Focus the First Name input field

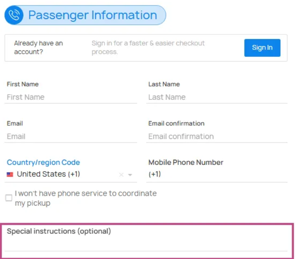click(71, 97)
